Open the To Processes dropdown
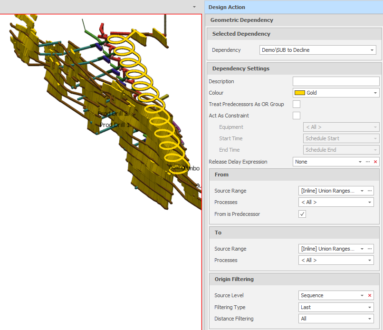 pyautogui.click(x=370, y=260)
